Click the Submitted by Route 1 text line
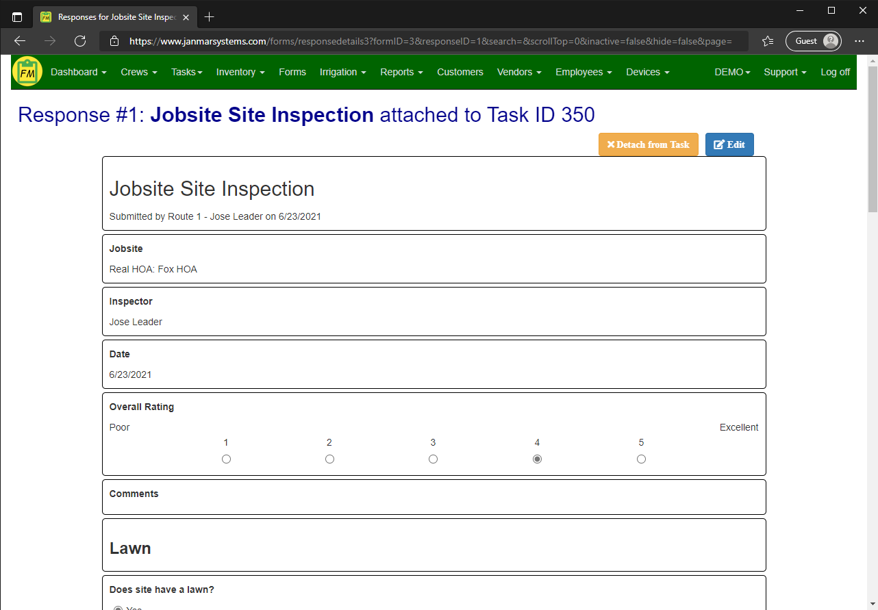 point(215,216)
